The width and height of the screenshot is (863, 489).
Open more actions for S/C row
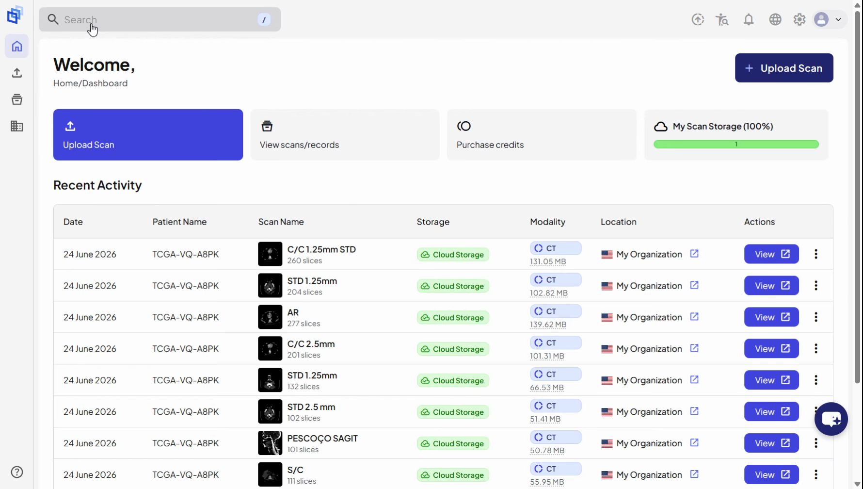pos(816,475)
